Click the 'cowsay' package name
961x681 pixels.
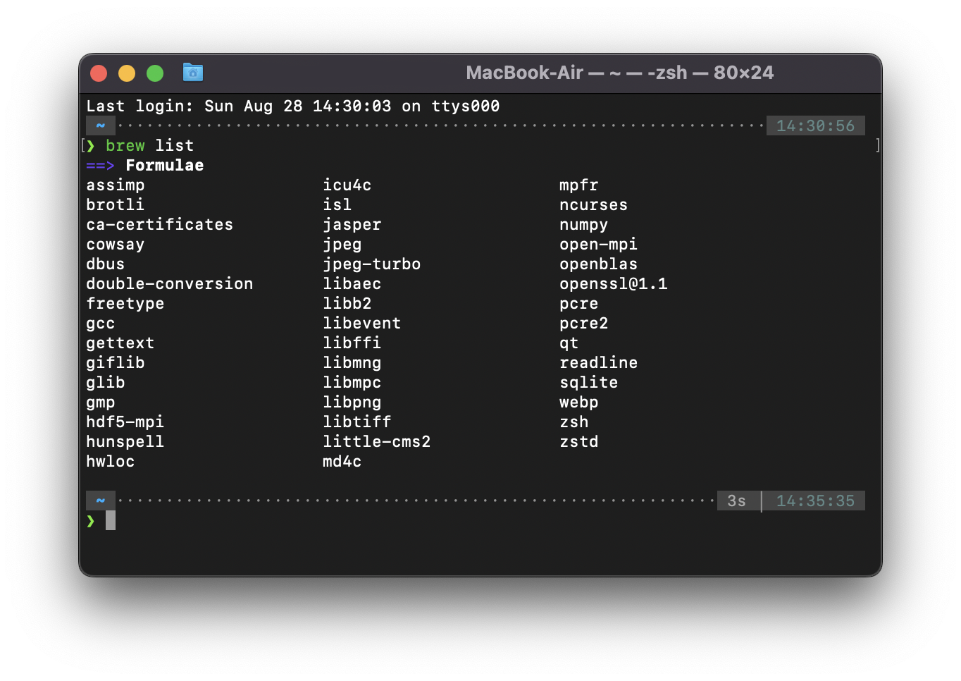click(x=115, y=245)
